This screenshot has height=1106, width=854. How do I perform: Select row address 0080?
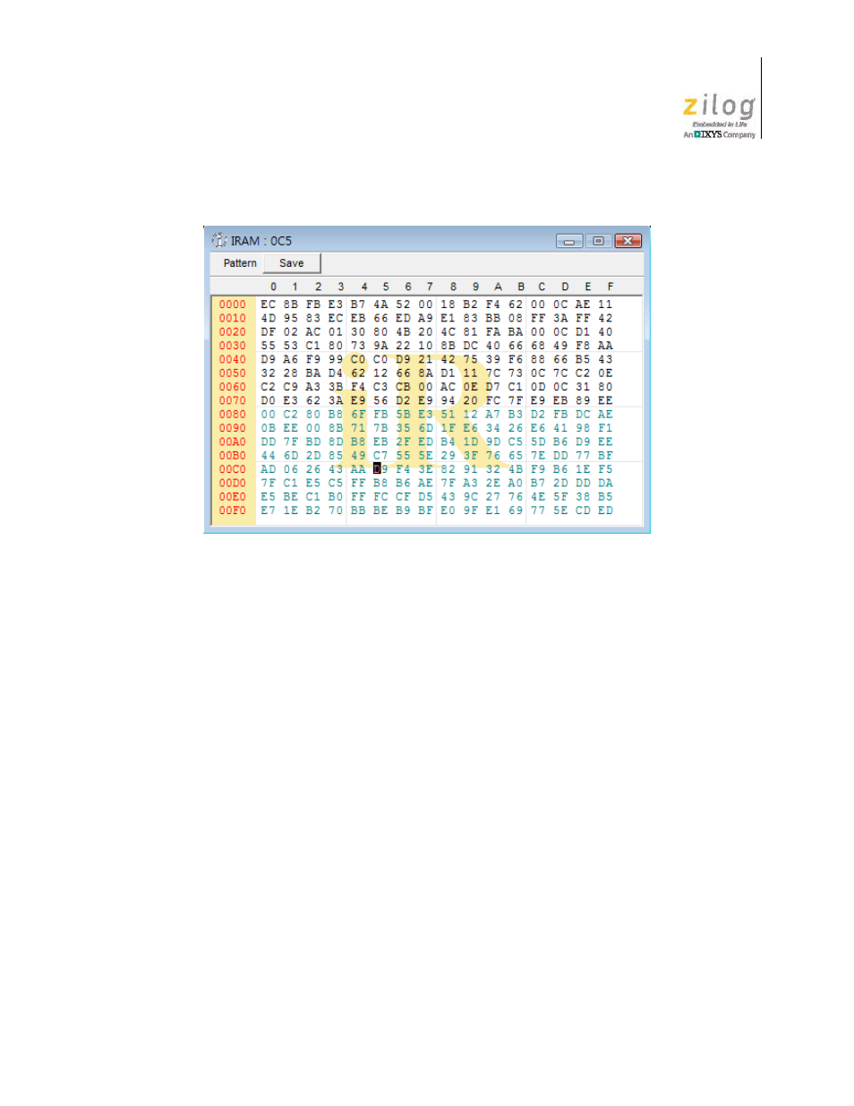pos(233,415)
